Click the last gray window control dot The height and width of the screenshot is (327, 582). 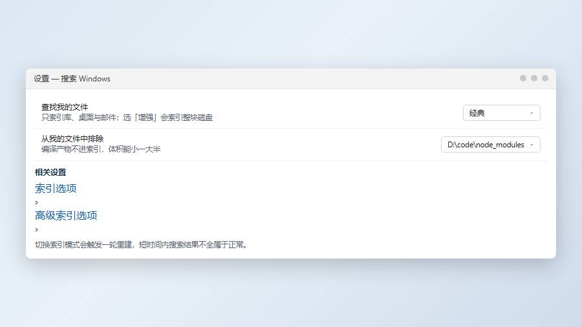(x=545, y=78)
